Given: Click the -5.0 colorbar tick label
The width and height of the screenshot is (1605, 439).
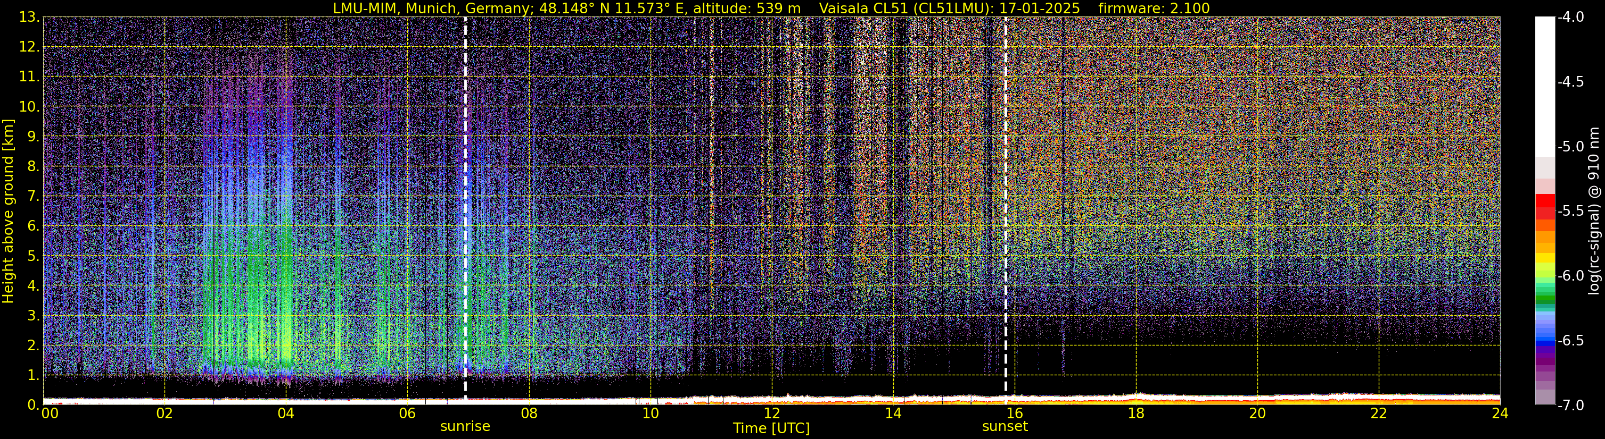Looking at the screenshot, I should 1570,147.
